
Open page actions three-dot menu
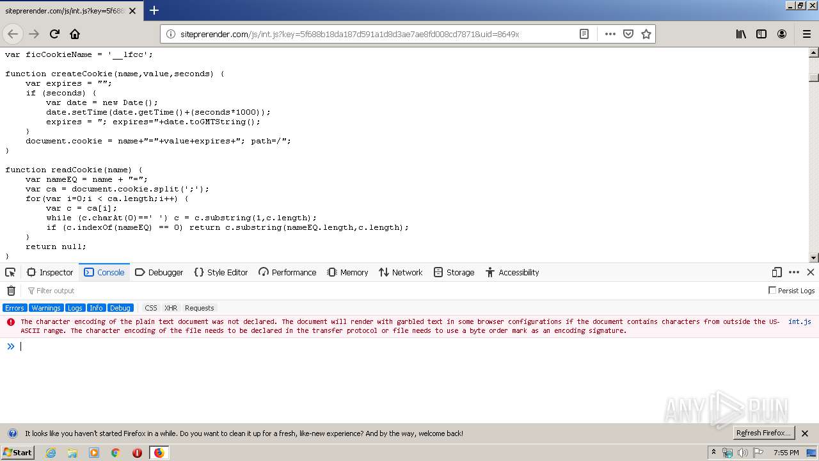610,34
